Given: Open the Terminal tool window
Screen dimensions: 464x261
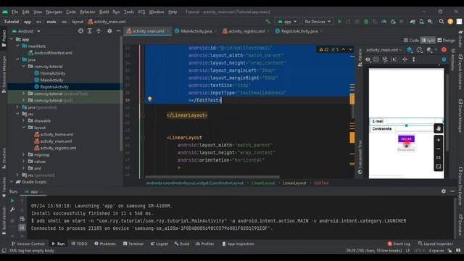Looking at the screenshot, I should [x=133, y=244].
